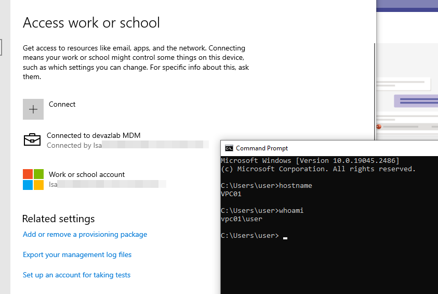This screenshot has width=438, height=294.
Task: Click the Microsoft Corporation copyright line
Action: coord(318,169)
